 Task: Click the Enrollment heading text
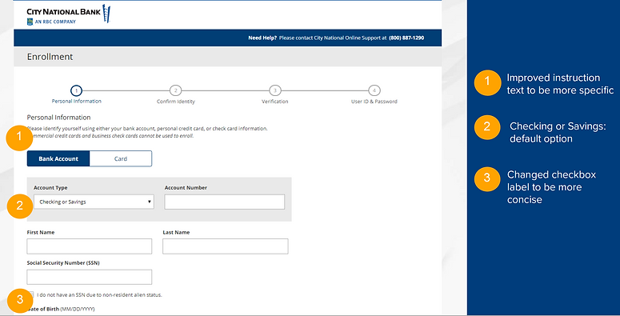50,57
